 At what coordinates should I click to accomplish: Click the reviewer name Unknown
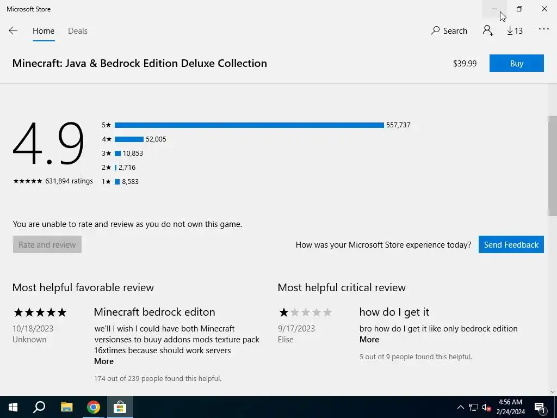tap(29, 340)
